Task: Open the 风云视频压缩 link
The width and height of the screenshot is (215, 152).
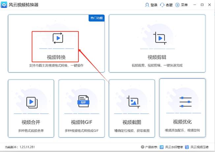Action: (200, 147)
